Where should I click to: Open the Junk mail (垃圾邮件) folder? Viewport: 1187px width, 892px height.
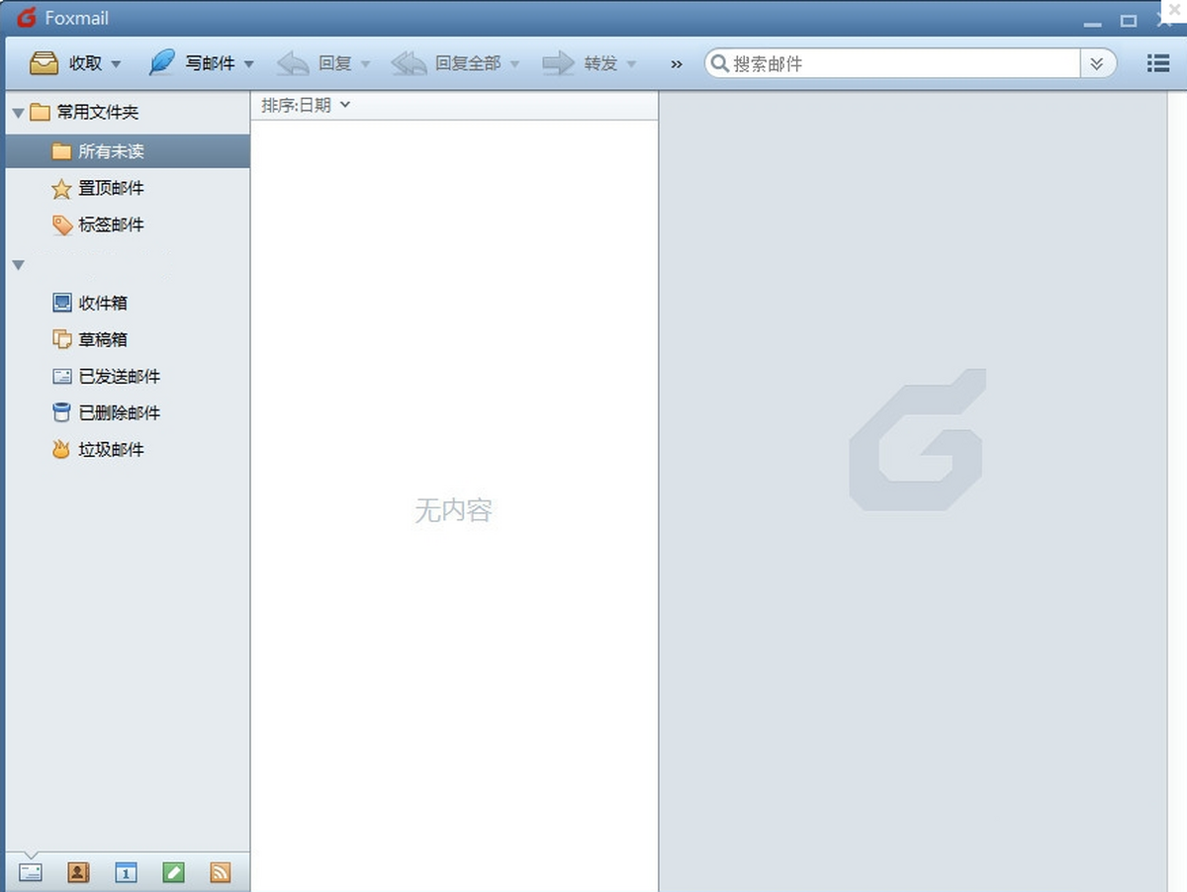tap(111, 449)
